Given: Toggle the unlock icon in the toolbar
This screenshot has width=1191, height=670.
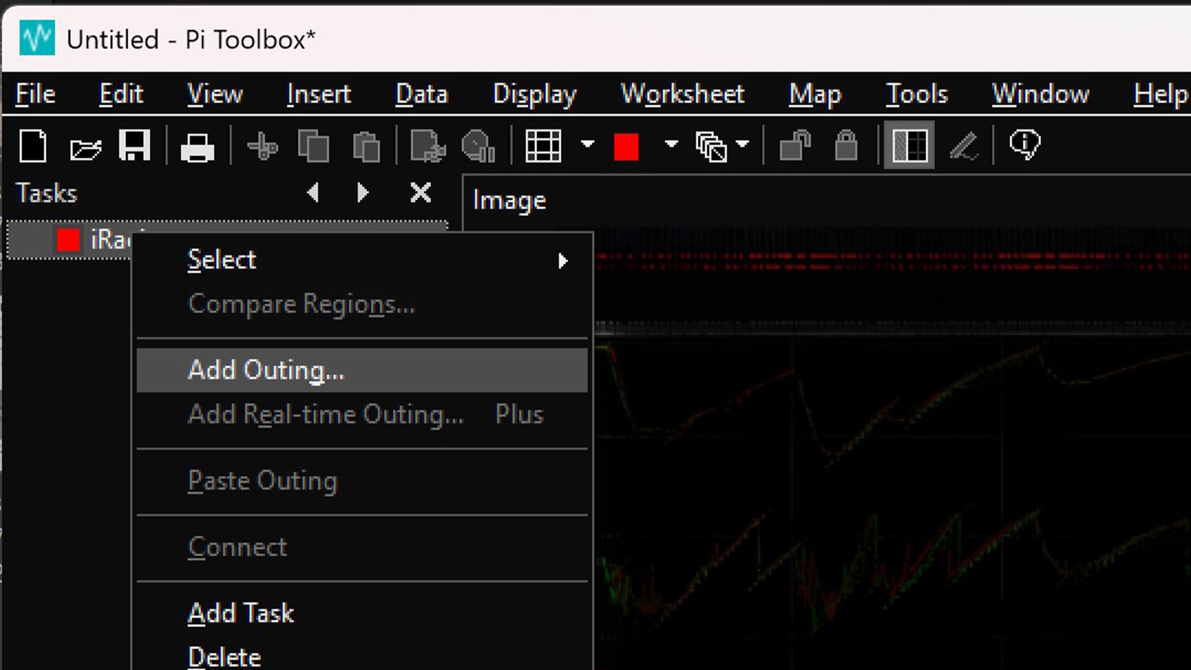Looking at the screenshot, I should pyautogui.click(x=796, y=146).
